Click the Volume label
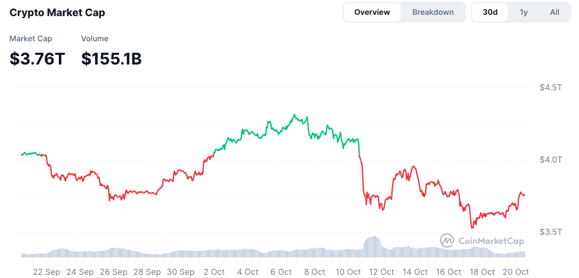 [94, 39]
